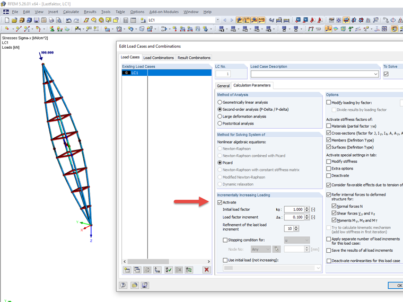Viewport: 403px width, 302px height.
Task: Open the Calculate menu
Action: (x=71, y=12)
